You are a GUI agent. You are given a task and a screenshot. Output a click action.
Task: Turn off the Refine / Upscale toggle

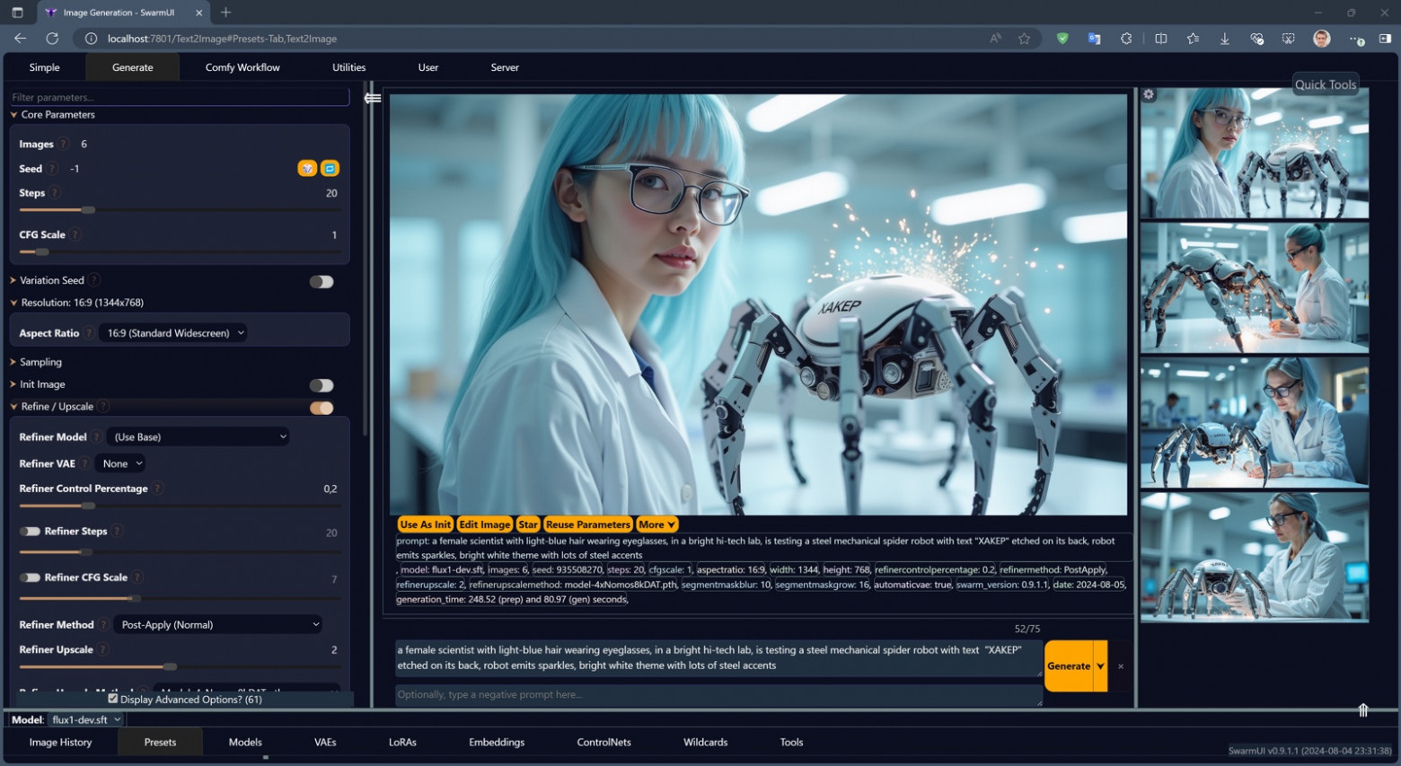321,408
